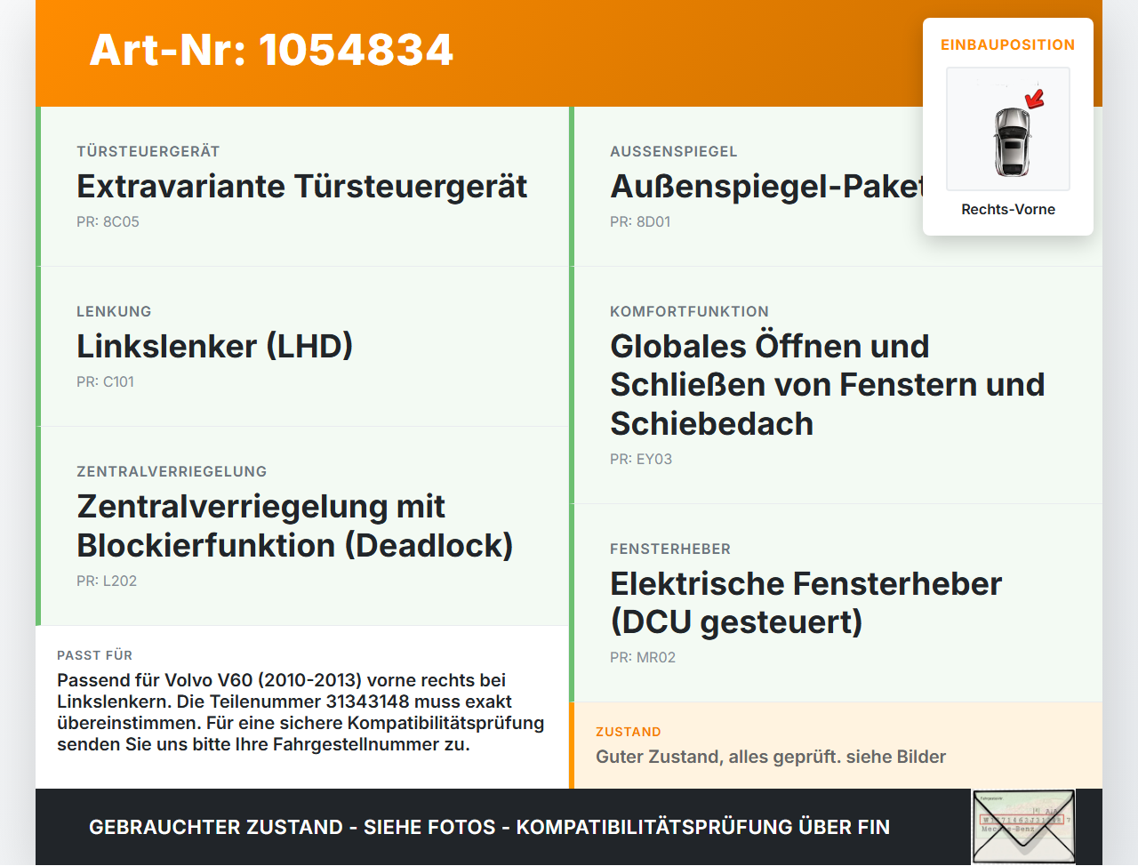The height and width of the screenshot is (866, 1138).
Task: Click the ZUSTAND label
Action: point(629,732)
